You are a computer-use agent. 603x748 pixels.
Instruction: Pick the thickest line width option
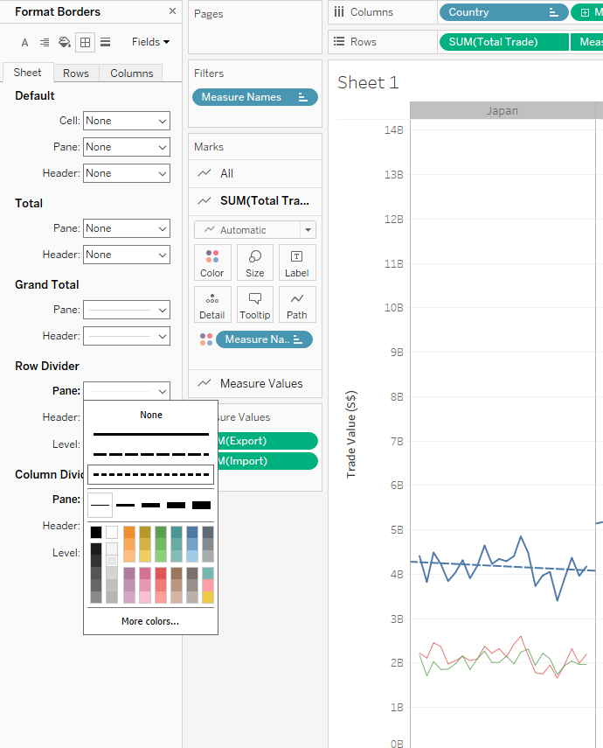201,505
